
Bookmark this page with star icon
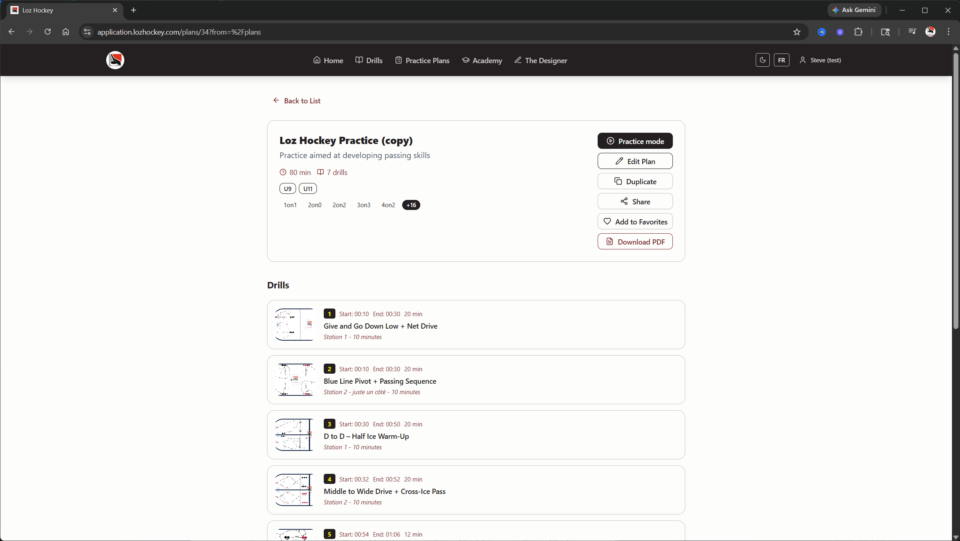[x=797, y=32]
